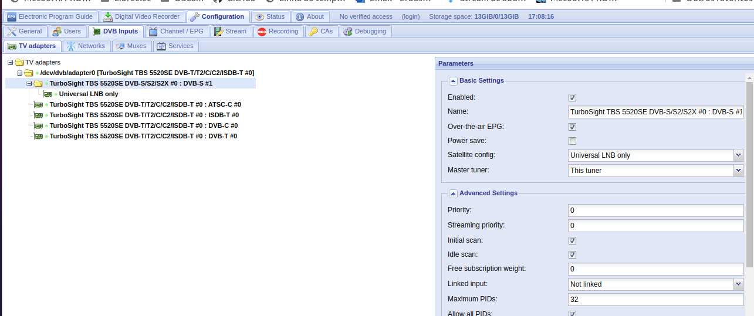
Task: Uncheck the Enabled checkbox
Action: coord(572,97)
